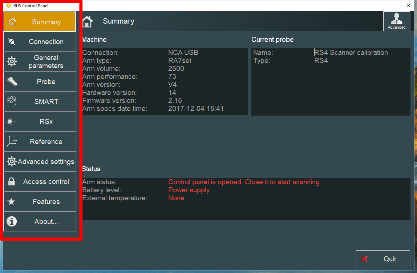
Task: Click the probe name field RS4 Scanner calibration
Action: tap(351, 53)
